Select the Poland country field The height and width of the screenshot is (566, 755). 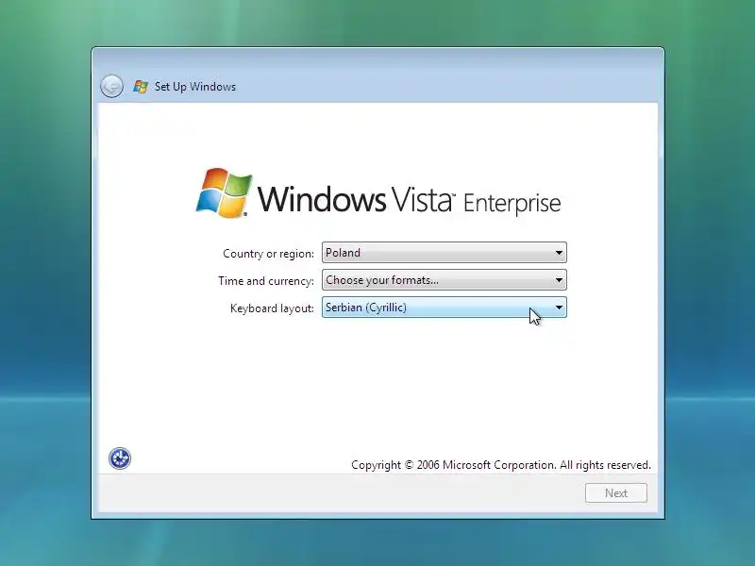pos(444,253)
